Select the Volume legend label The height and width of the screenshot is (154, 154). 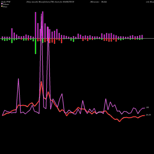coord(6,4)
